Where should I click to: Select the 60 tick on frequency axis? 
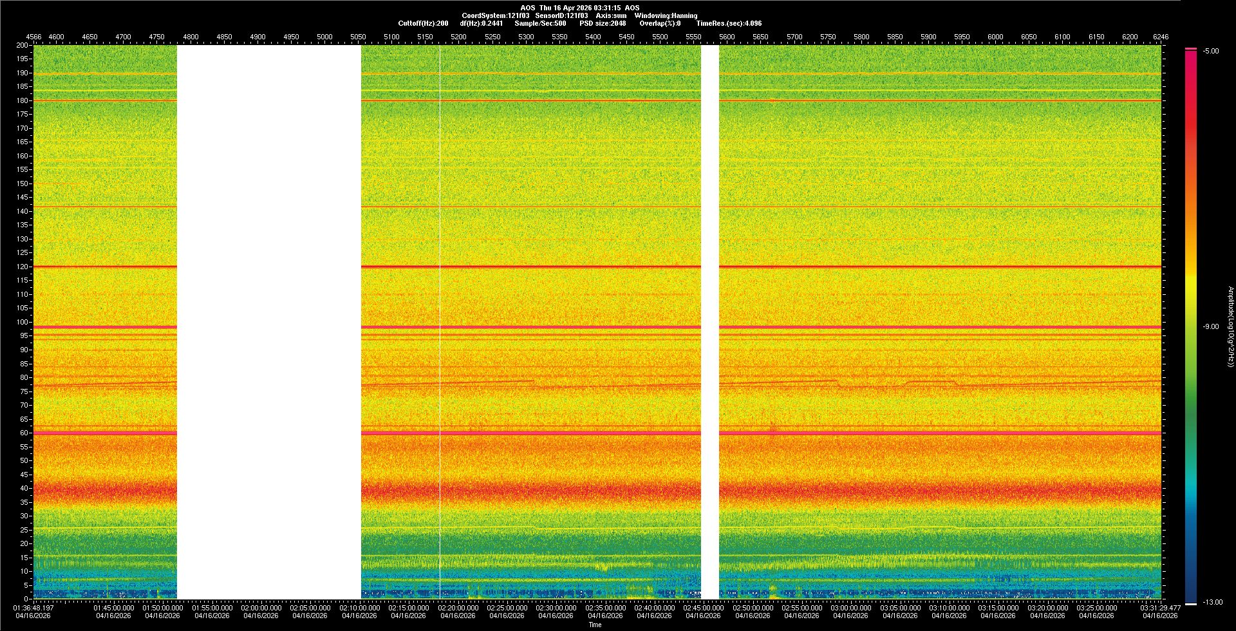(23, 433)
